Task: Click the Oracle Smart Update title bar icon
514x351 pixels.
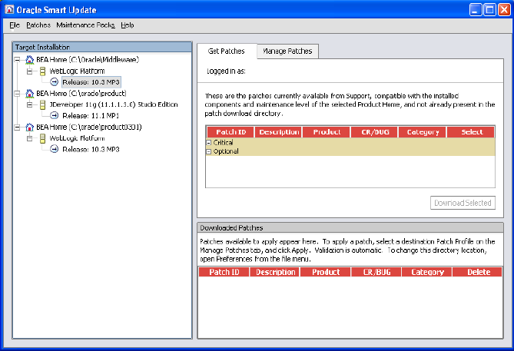Action: [9, 9]
